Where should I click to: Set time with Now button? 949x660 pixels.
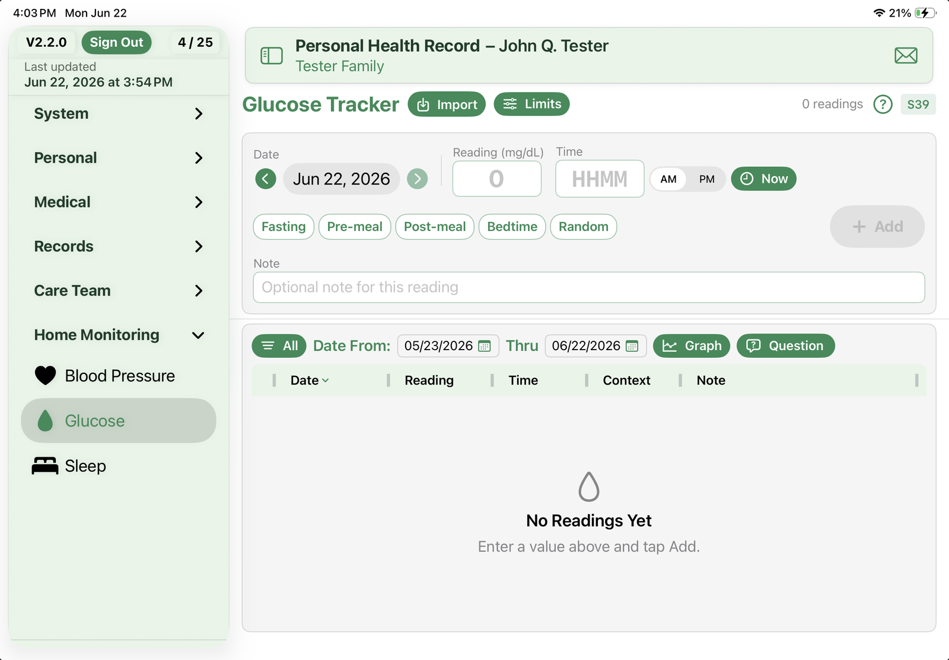(763, 179)
